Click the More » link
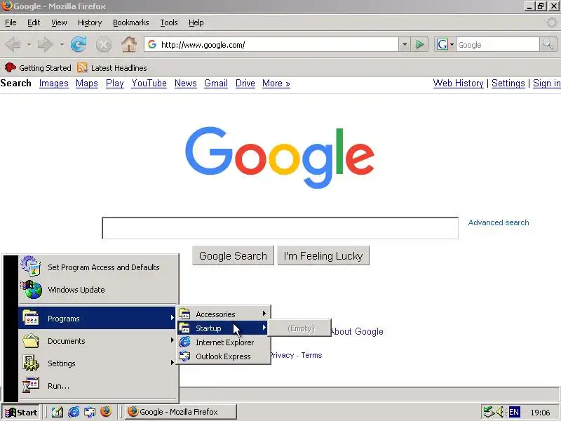Screen dimensions: 561x421 276,83
